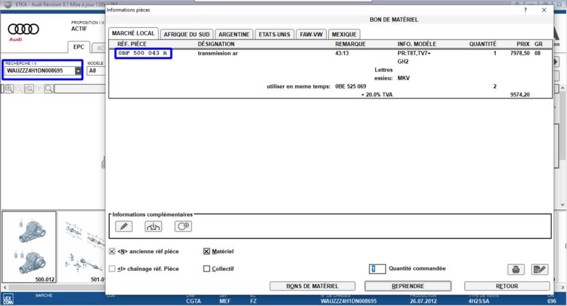Uncheck the ancienne réf pièce checkbox

coord(112,252)
